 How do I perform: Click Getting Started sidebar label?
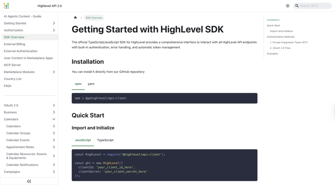pos(15,23)
